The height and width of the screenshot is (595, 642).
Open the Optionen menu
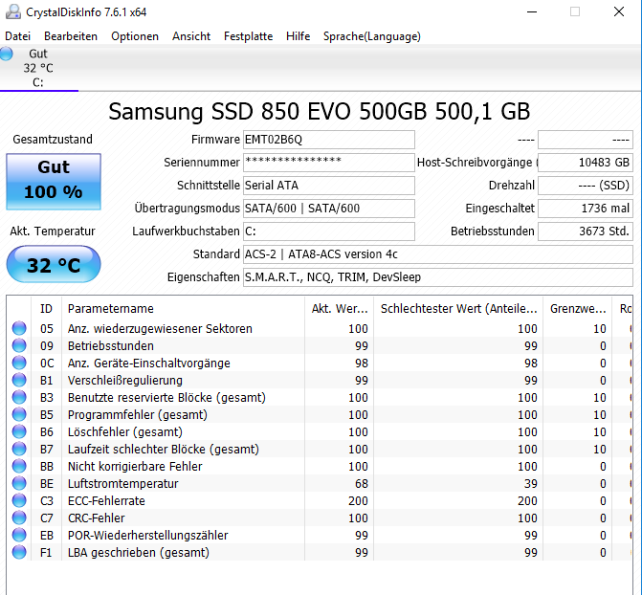point(135,36)
